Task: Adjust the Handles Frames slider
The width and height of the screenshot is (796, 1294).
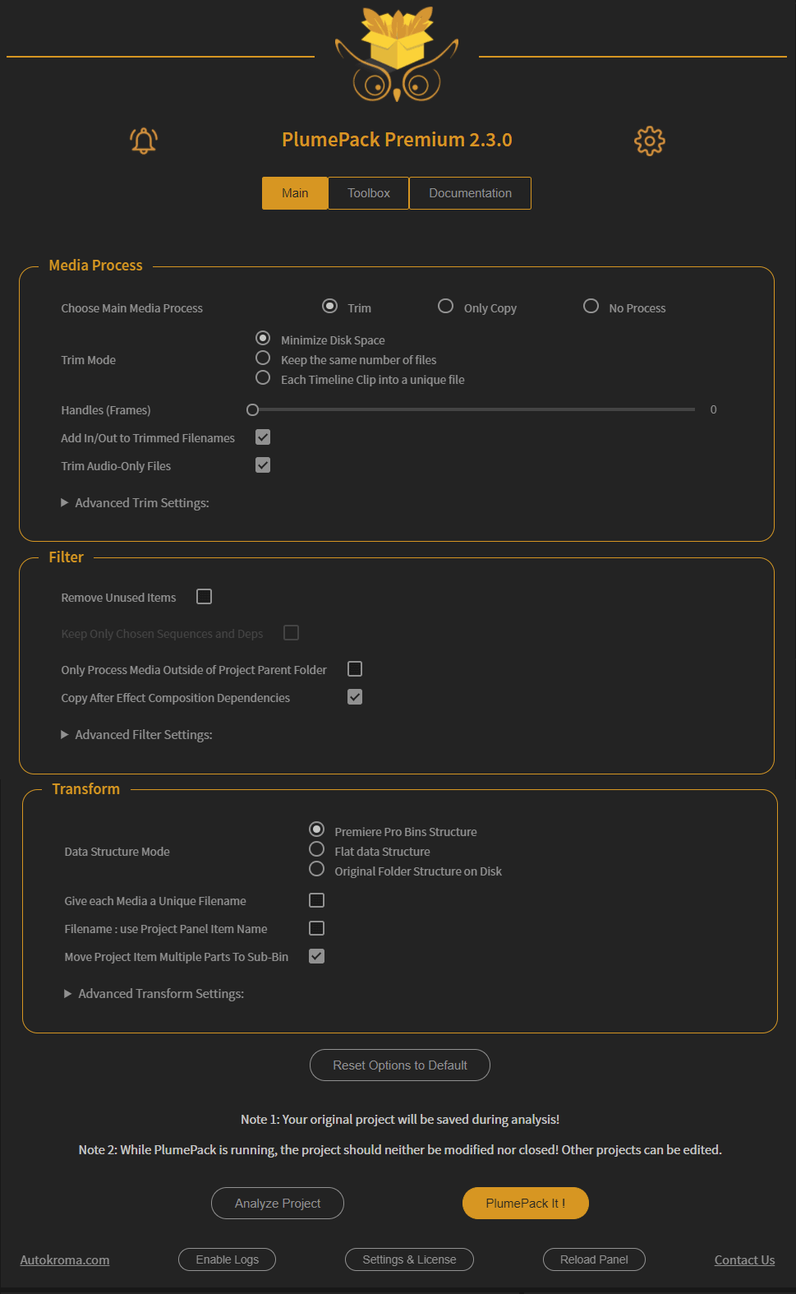Action: (x=252, y=409)
